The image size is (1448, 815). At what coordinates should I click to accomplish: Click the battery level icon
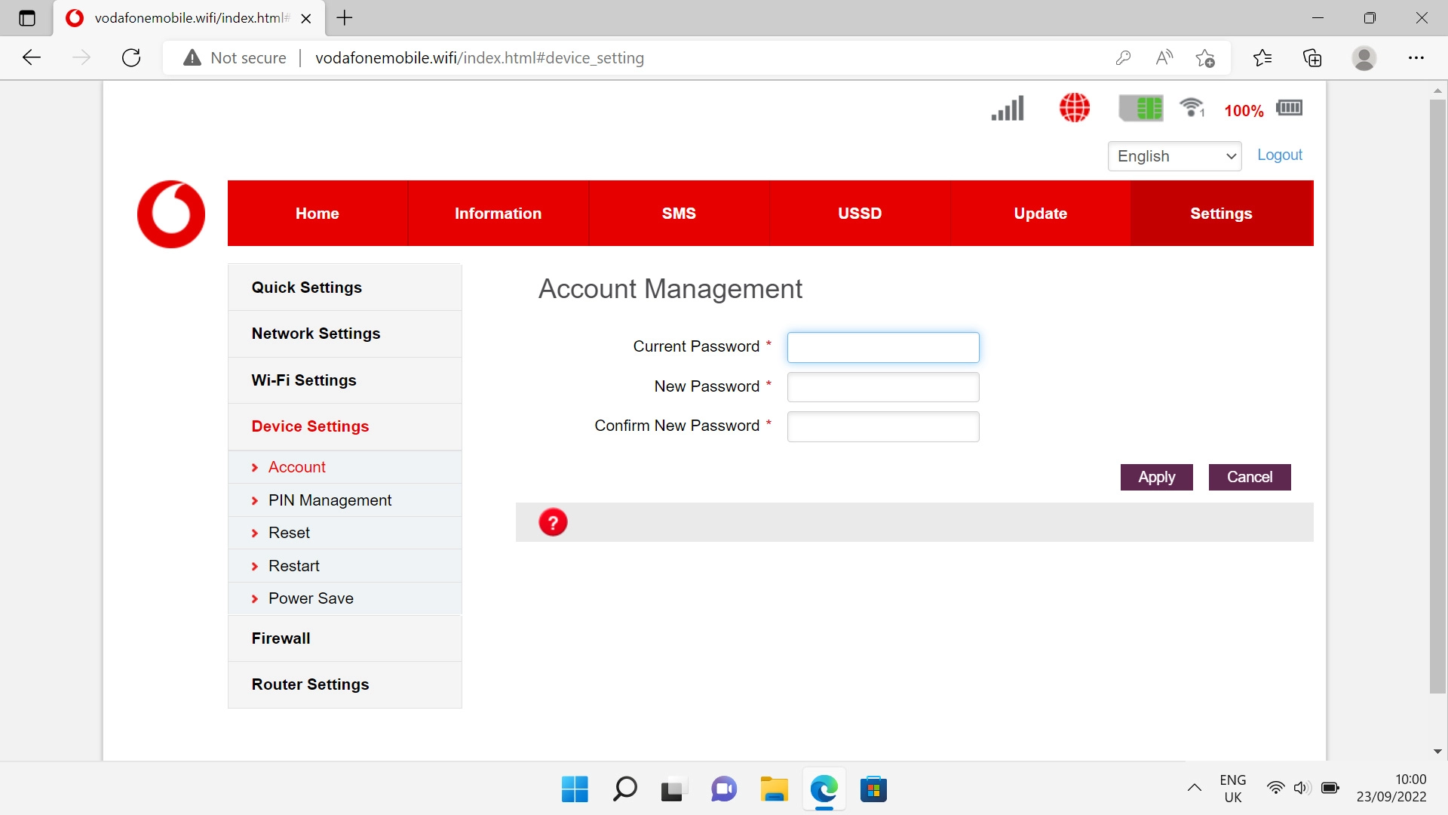1290,108
